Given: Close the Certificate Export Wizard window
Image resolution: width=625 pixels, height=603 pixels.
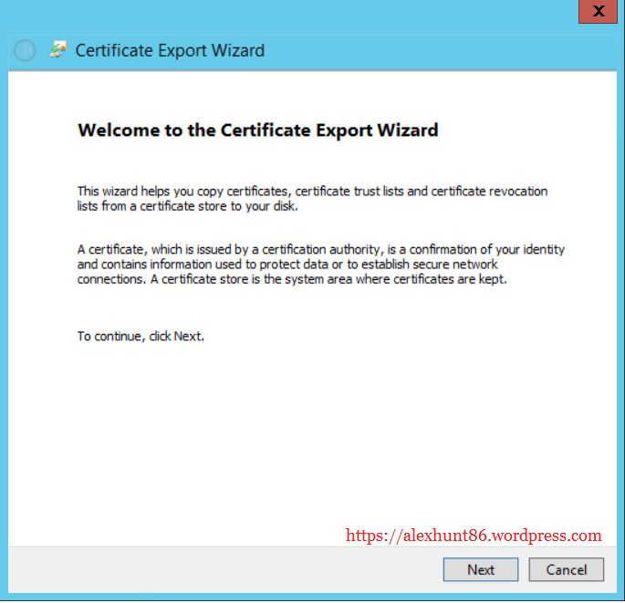Looking at the screenshot, I should click(x=598, y=12).
